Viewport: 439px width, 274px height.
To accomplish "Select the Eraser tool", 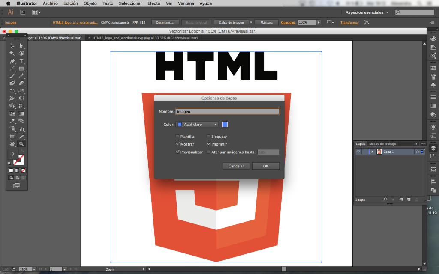I will 21,83.
